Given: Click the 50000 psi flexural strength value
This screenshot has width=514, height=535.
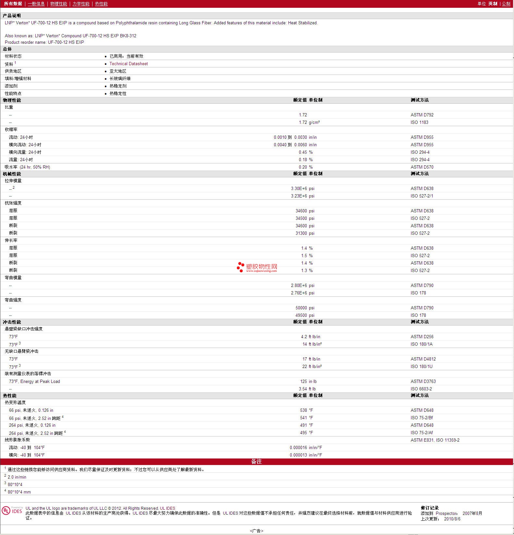Looking at the screenshot, I should pyautogui.click(x=305, y=308).
